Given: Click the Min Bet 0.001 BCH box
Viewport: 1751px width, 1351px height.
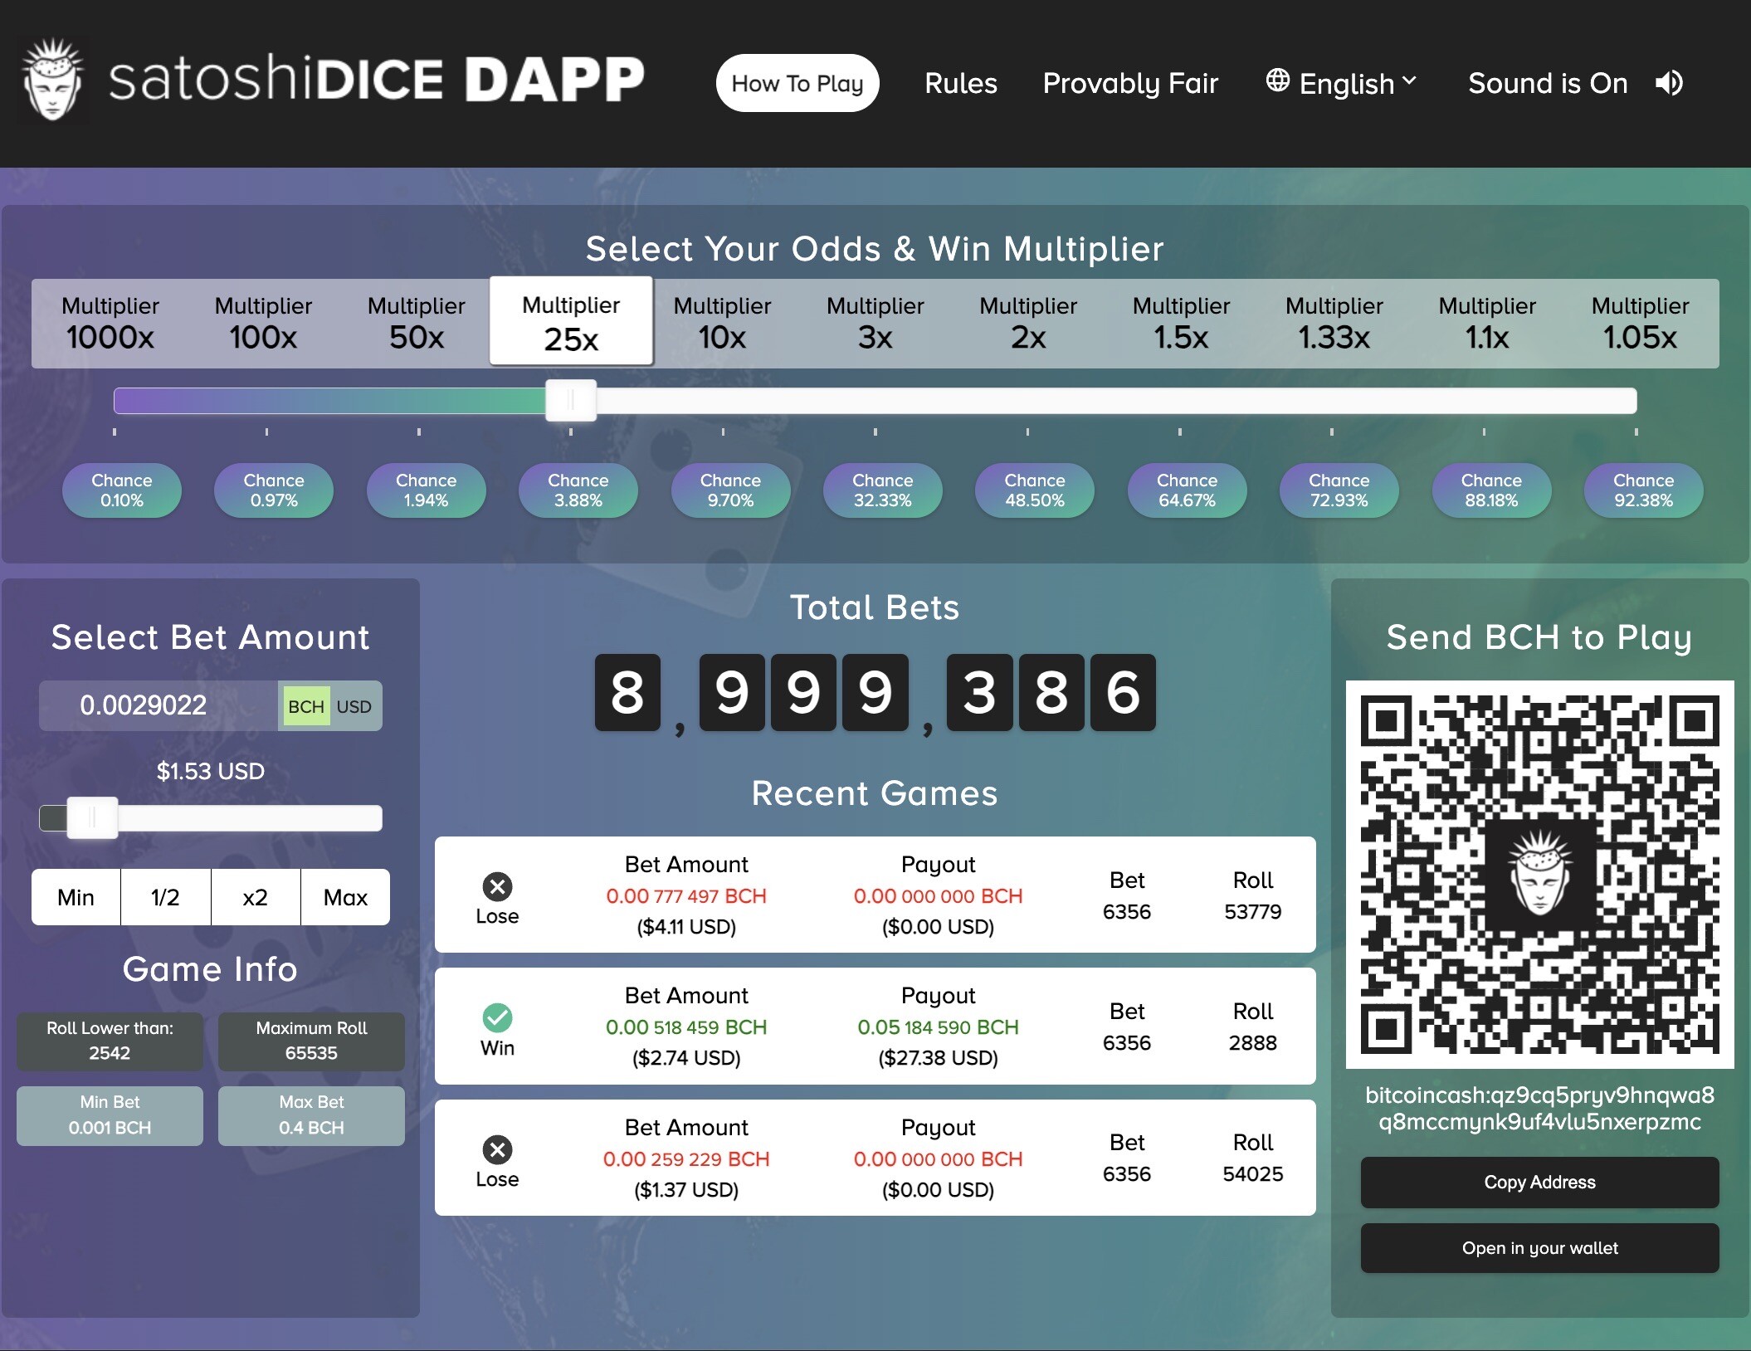Looking at the screenshot, I should [110, 1116].
